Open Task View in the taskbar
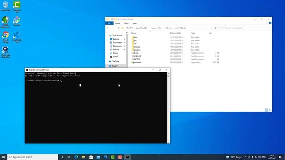This screenshot has width=285, height=160. [69, 157]
